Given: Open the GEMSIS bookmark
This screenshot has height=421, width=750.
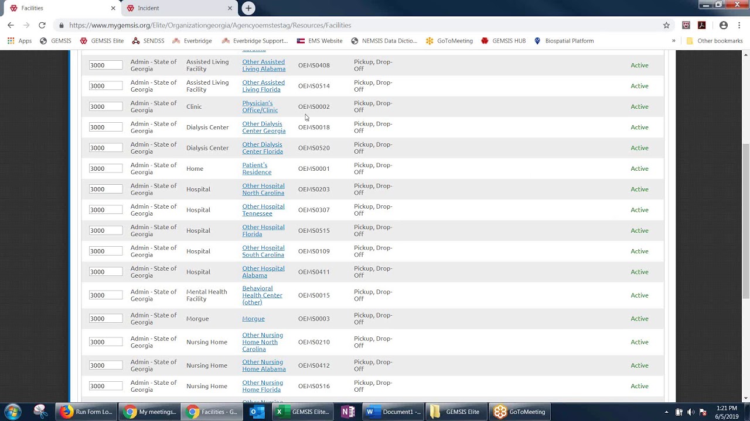Looking at the screenshot, I should click(x=55, y=41).
